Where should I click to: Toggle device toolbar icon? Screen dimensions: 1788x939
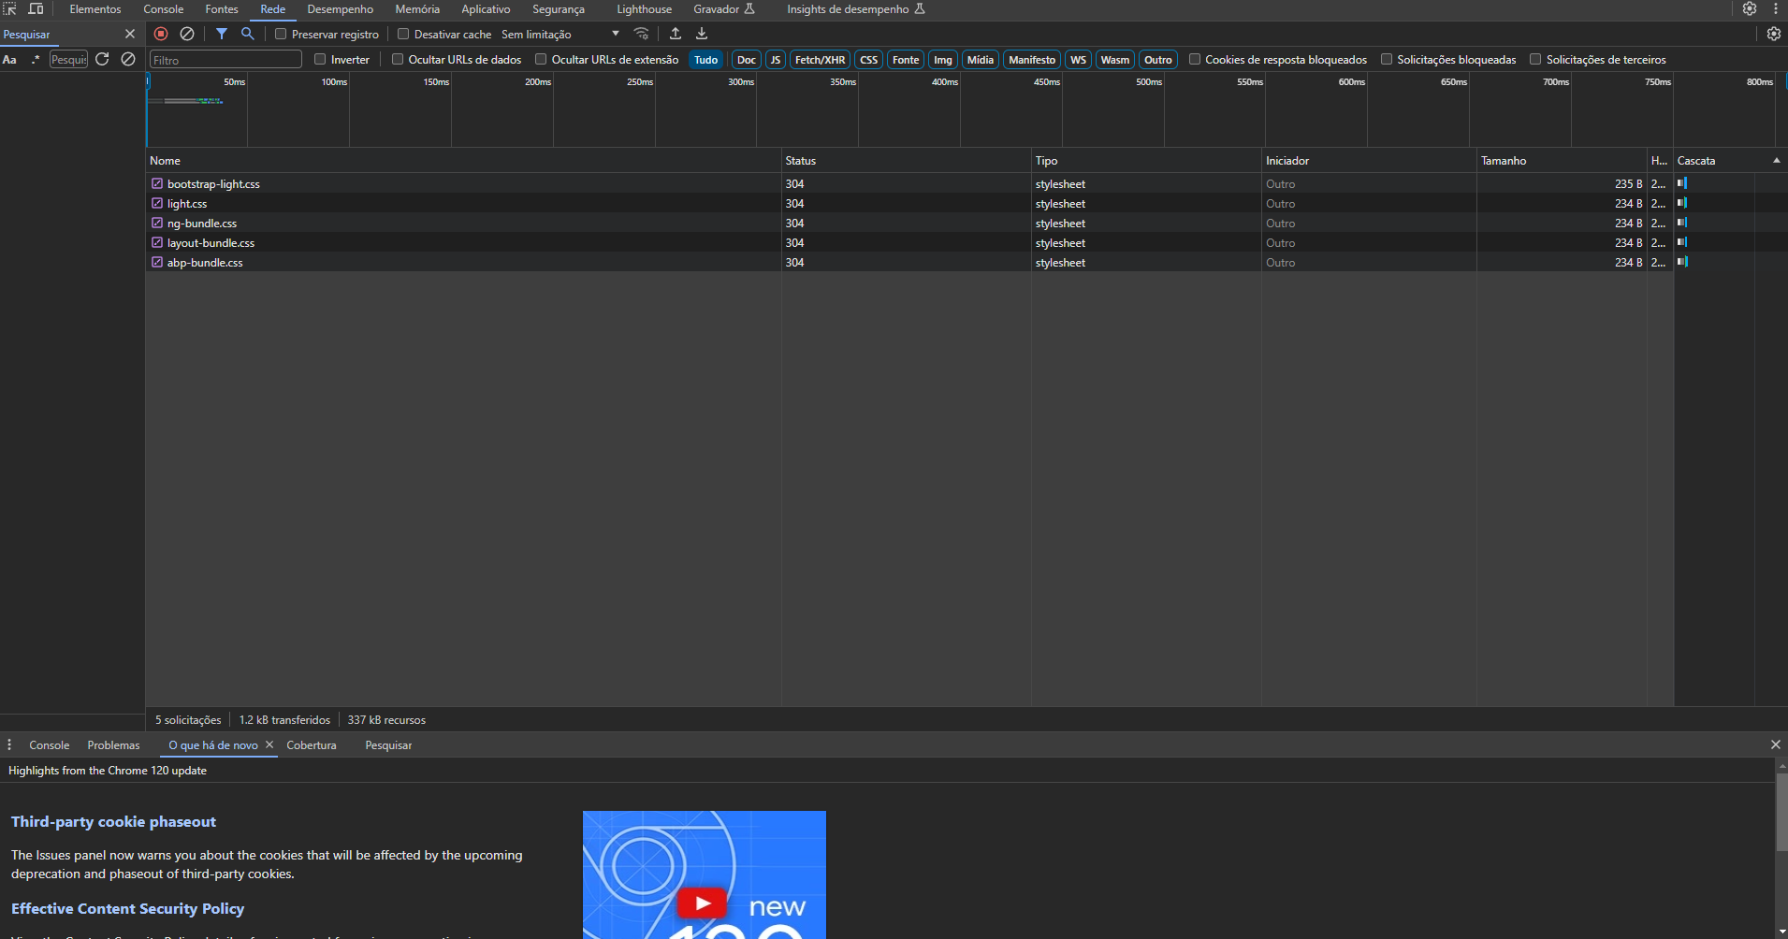[36, 9]
